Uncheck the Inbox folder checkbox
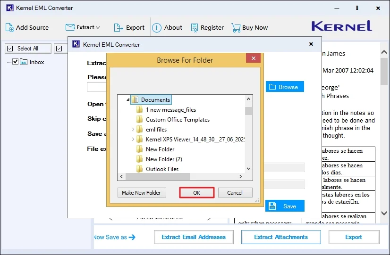Screen dimensions: 390x255 click(16, 62)
